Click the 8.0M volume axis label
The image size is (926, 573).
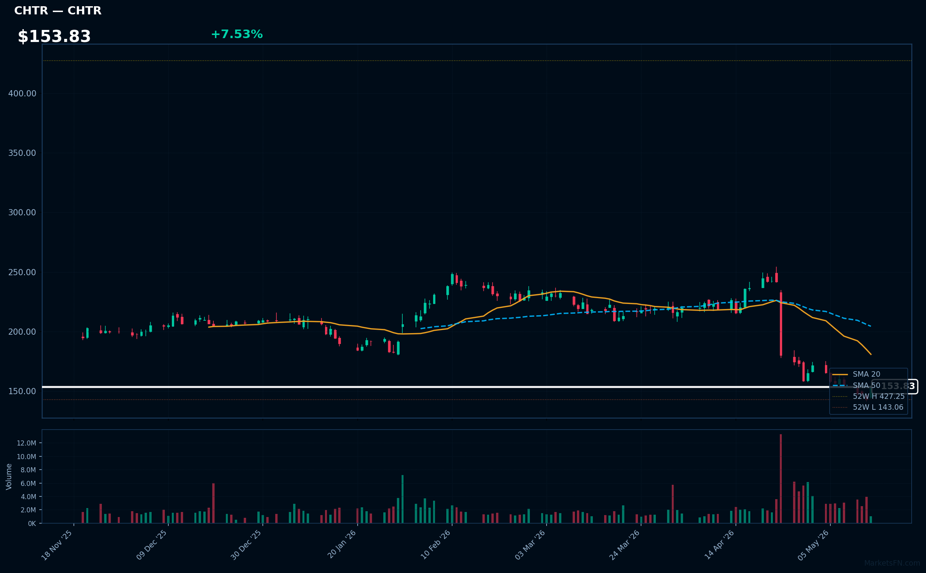coord(28,470)
